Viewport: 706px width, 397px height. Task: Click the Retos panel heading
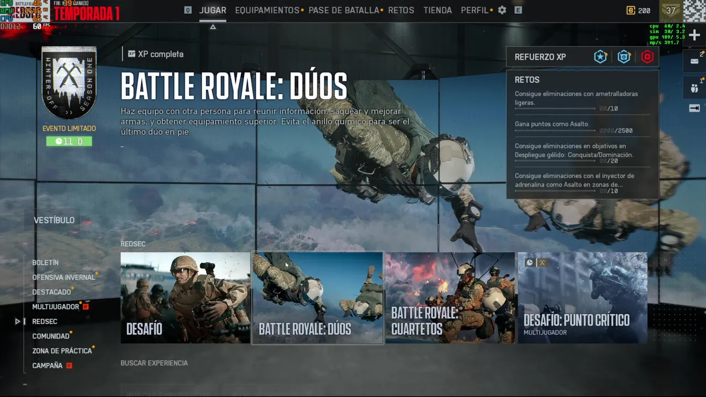pos(527,80)
